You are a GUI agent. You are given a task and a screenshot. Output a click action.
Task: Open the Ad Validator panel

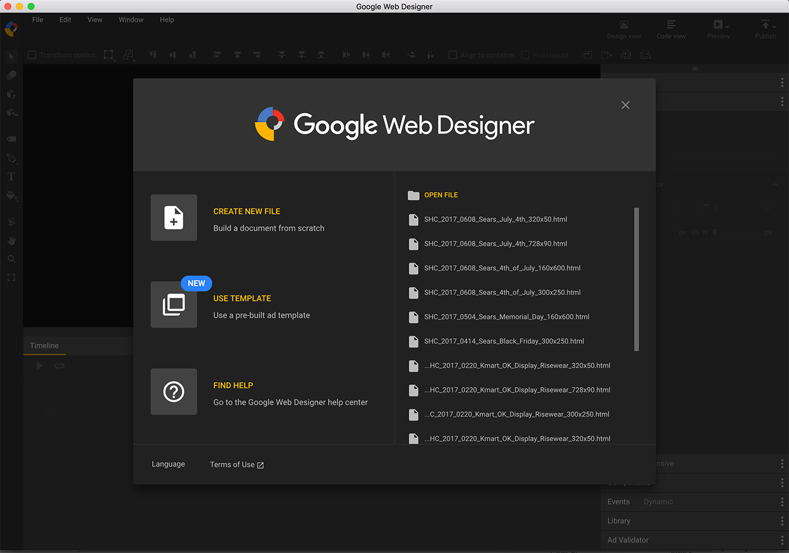tap(628, 540)
